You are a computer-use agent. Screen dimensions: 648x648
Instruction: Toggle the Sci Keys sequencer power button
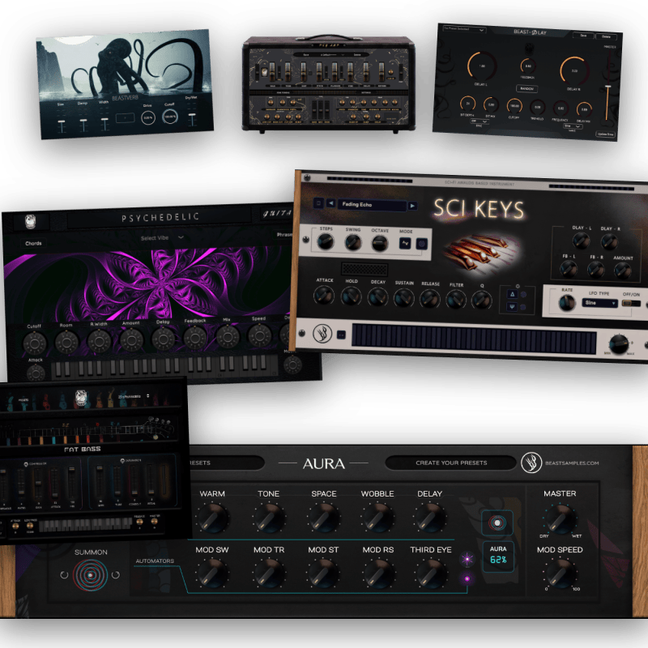(421, 245)
